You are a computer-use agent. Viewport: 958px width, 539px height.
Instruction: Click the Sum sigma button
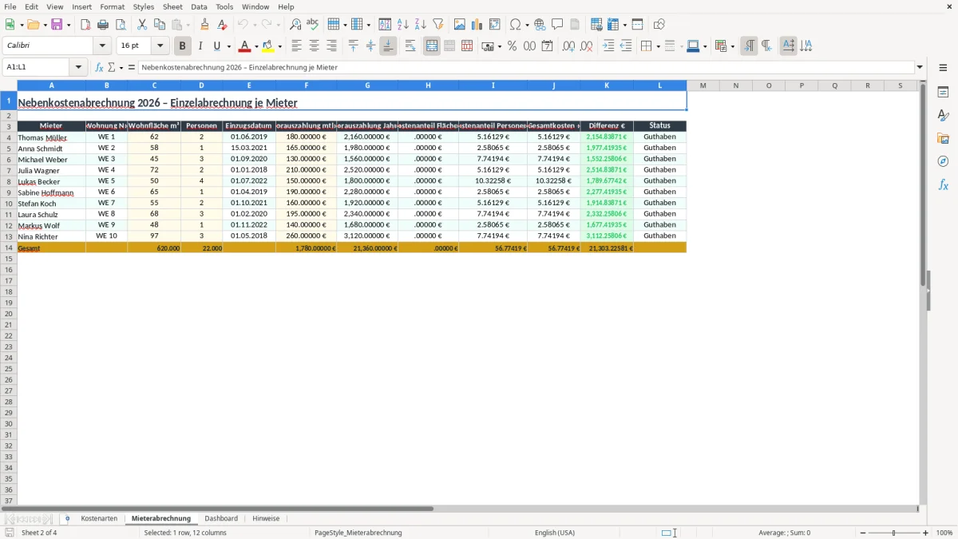(111, 67)
